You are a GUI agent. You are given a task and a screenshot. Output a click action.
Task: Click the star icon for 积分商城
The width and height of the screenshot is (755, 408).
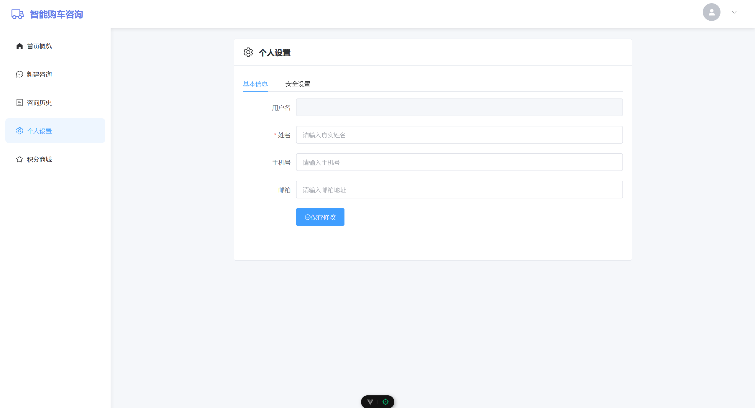coord(19,159)
